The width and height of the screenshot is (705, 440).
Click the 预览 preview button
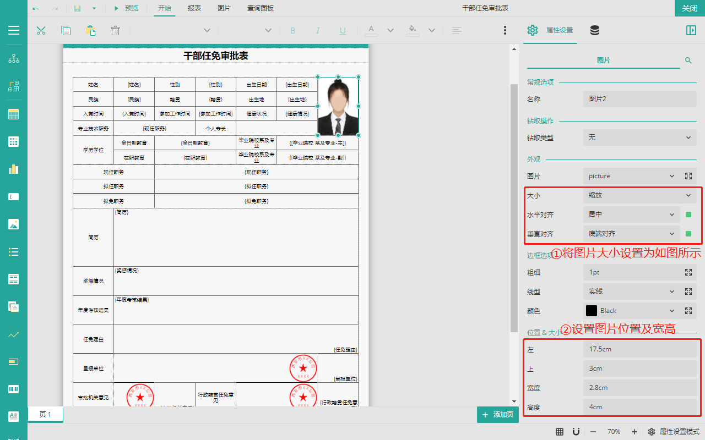point(126,8)
